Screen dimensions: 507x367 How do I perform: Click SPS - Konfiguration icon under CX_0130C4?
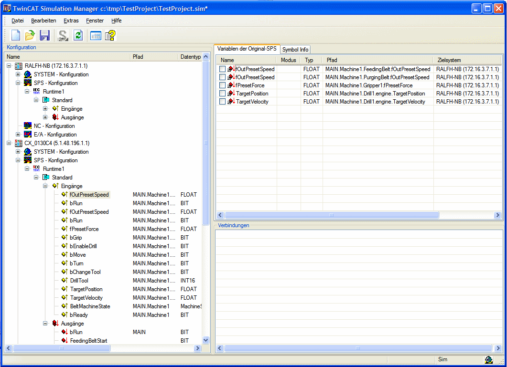(x=28, y=160)
